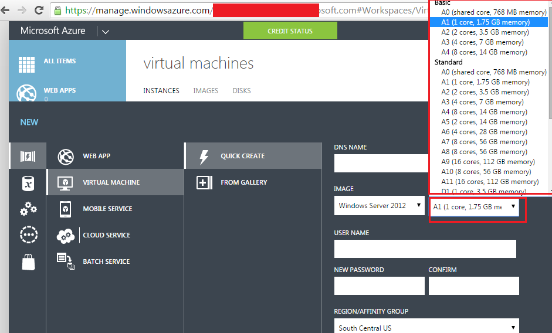Choose the Mobile Service phone icon
Image resolution: width=552 pixels, height=333 pixels.
tap(66, 209)
